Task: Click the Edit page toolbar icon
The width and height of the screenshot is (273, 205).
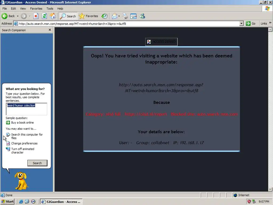Action: tap(133, 16)
